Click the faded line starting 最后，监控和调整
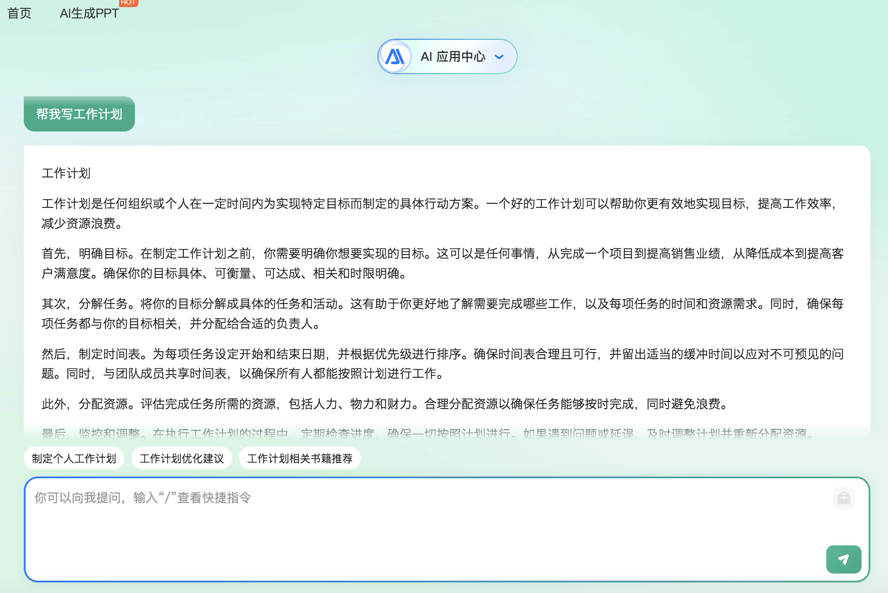888x593 pixels. [x=429, y=433]
